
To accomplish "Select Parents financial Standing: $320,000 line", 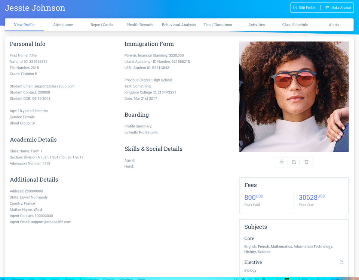I will pyautogui.click(x=154, y=55).
